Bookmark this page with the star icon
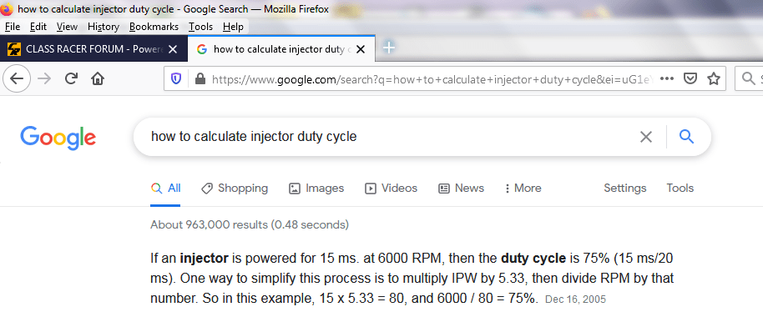 click(714, 78)
